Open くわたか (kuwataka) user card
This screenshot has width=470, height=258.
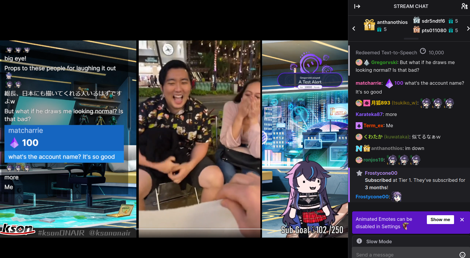pyautogui.click(x=386, y=137)
